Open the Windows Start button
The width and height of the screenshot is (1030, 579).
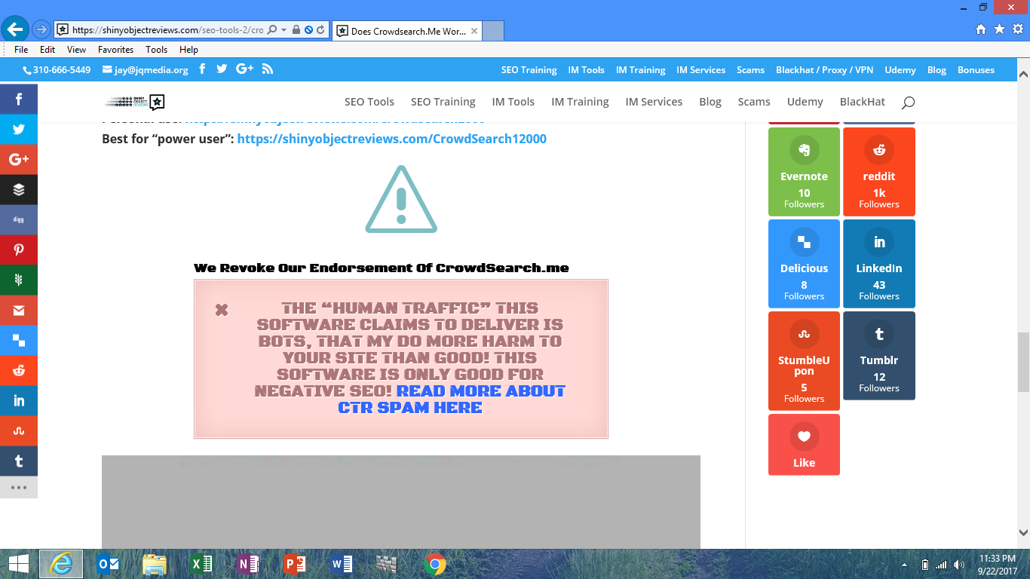click(18, 564)
